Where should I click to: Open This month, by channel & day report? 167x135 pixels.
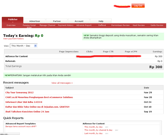pos(98,130)
